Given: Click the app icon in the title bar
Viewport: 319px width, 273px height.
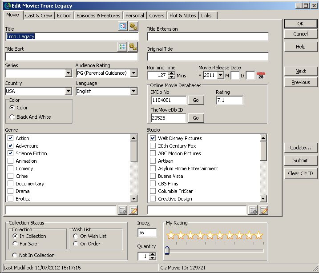Looking at the screenshot, I should pyautogui.click(x=7, y=5).
